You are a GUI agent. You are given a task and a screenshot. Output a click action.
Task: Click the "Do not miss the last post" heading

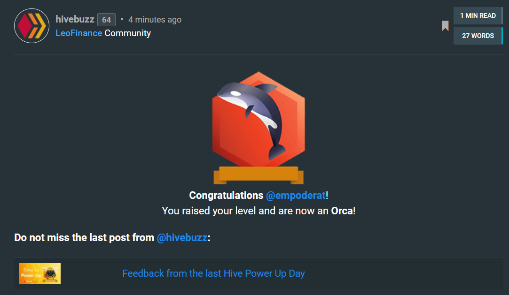[x=85, y=238]
